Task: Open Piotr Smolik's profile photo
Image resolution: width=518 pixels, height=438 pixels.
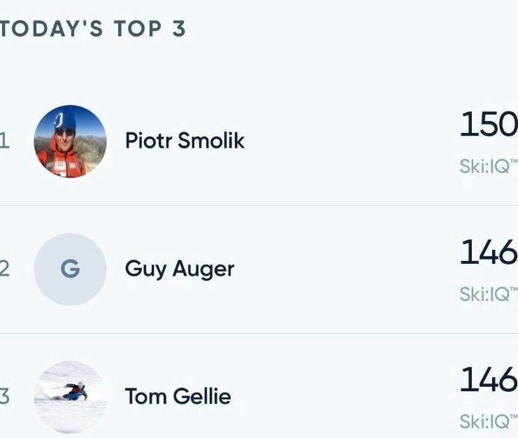Action: point(71,141)
